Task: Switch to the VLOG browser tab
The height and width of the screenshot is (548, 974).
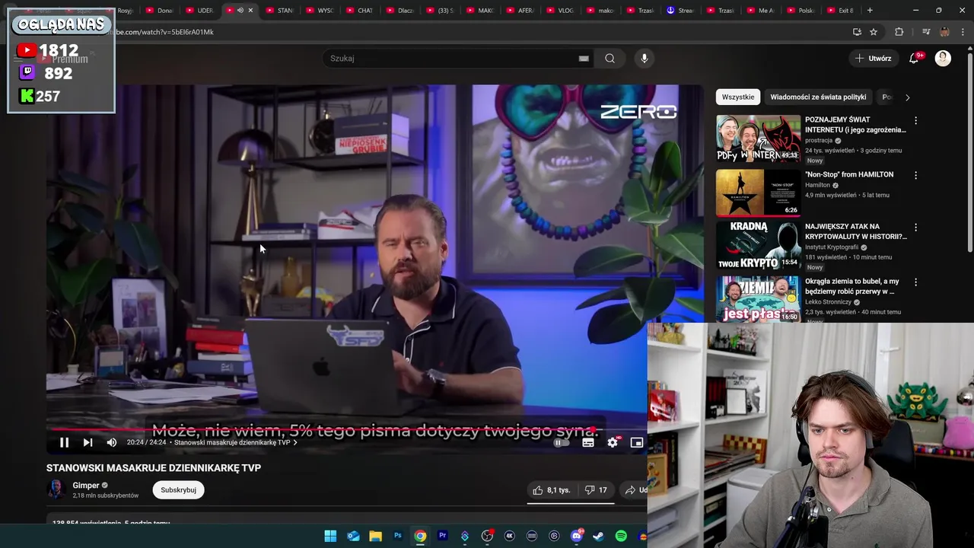Action: point(561,11)
